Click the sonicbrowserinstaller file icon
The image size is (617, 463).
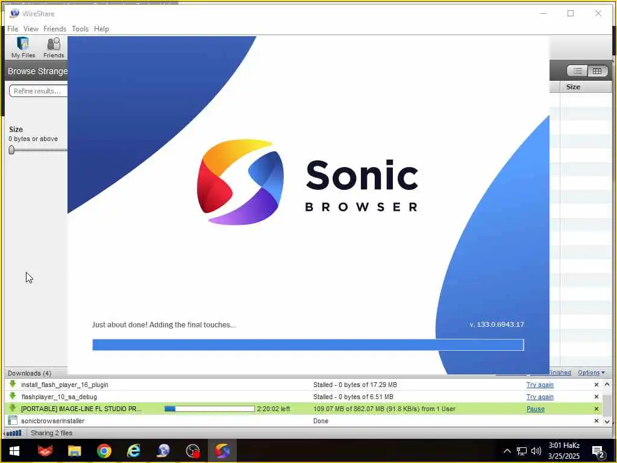[x=13, y=420]
